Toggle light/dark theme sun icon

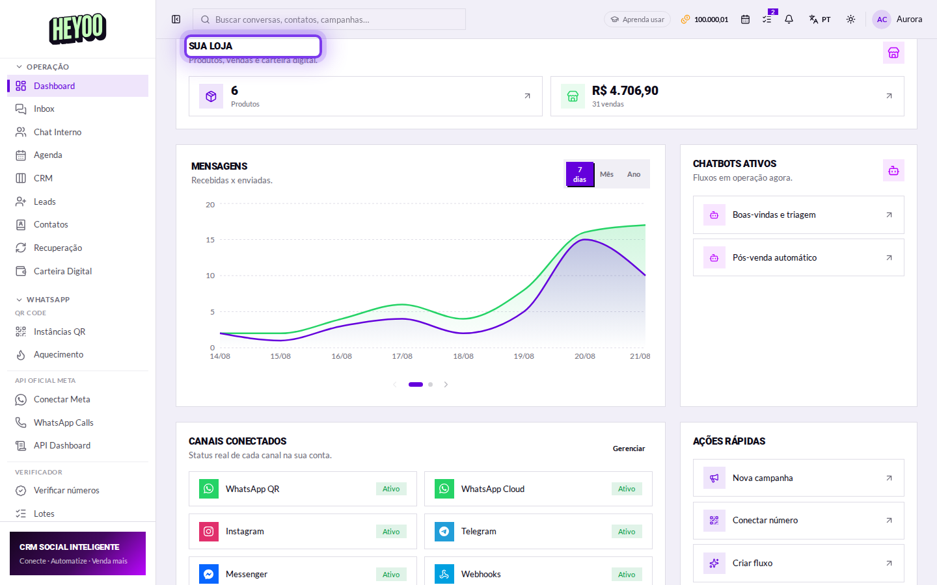coord(850,19)
